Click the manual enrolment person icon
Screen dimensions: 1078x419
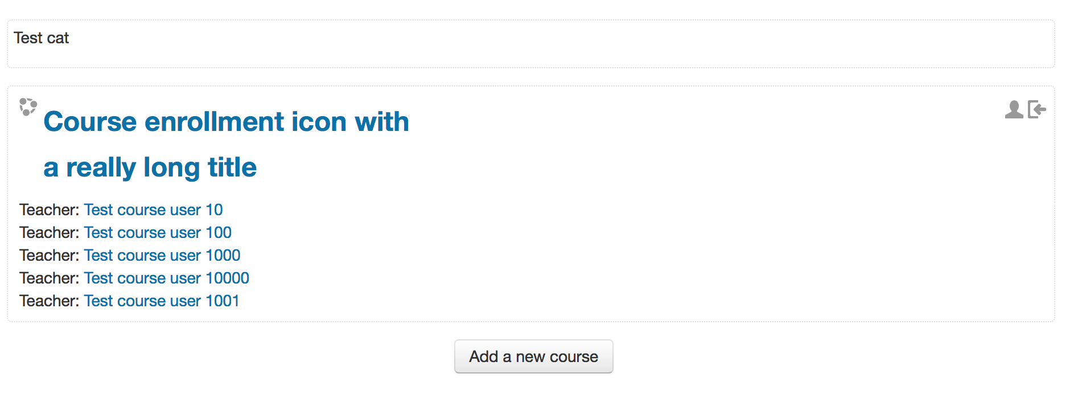[1014, 109]
